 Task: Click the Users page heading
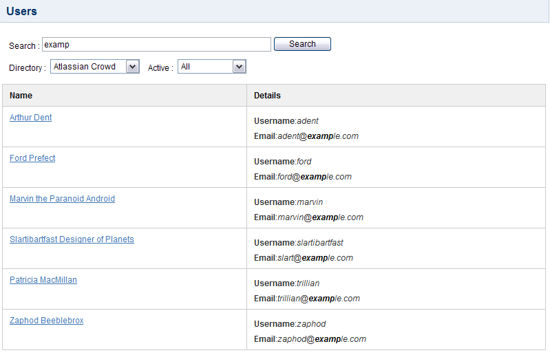(22, 11)
